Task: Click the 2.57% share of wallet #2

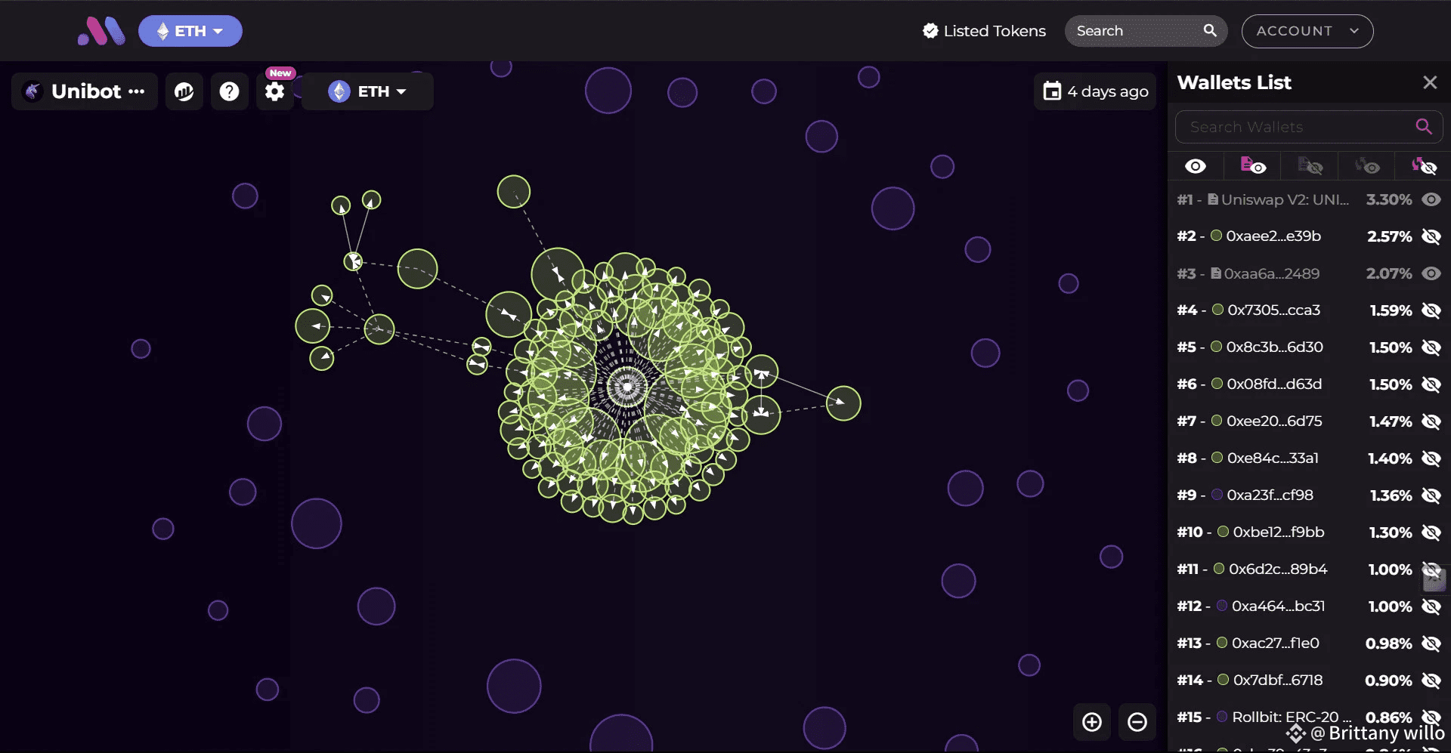Action: coord(1389,236)
